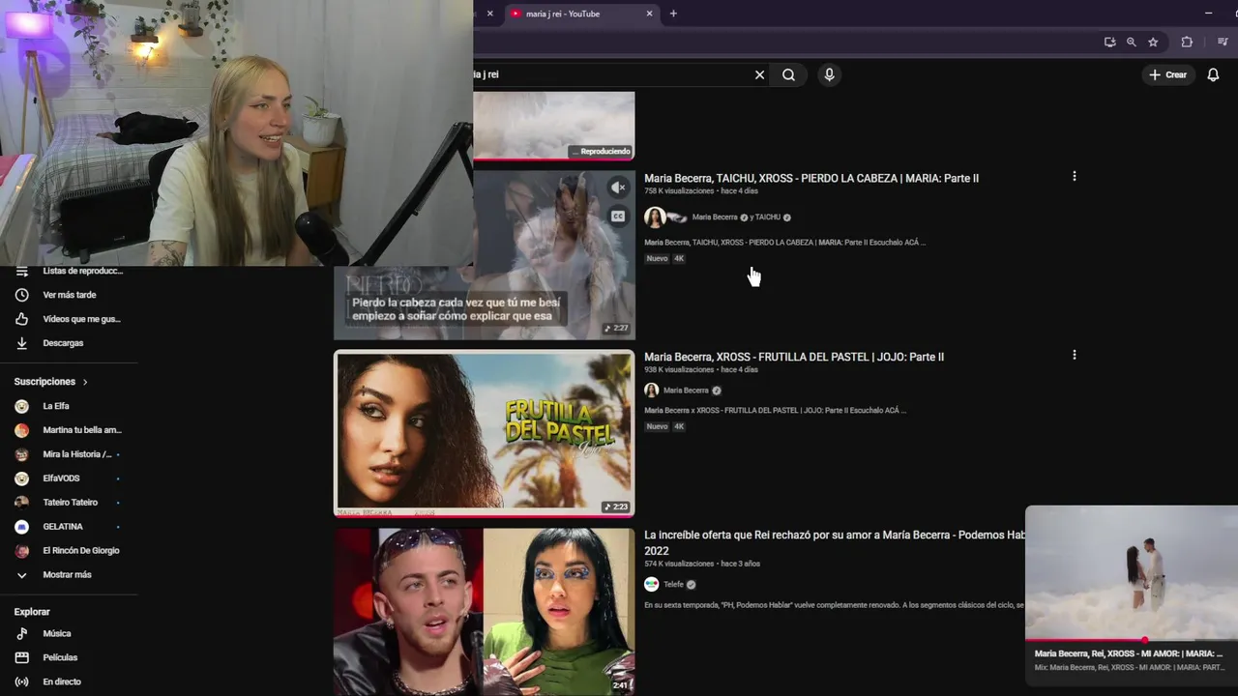Open the Rei and María Becerra Telefe thumbnail
The image size is (1238, 696).
pos(484,611)
